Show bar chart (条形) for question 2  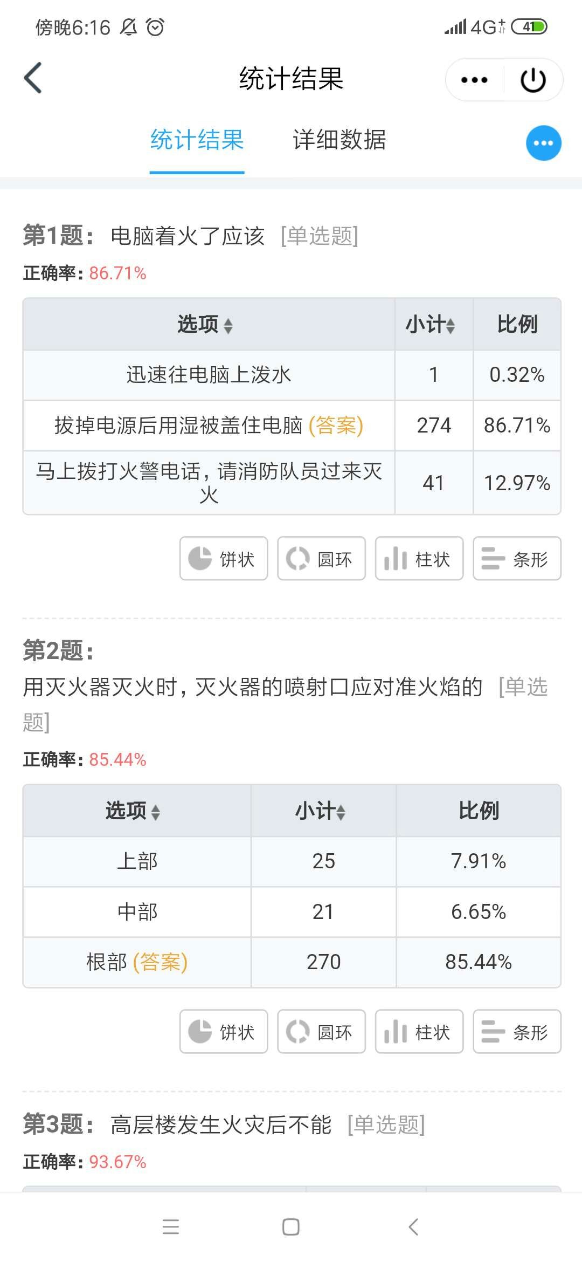(517, 1032)
